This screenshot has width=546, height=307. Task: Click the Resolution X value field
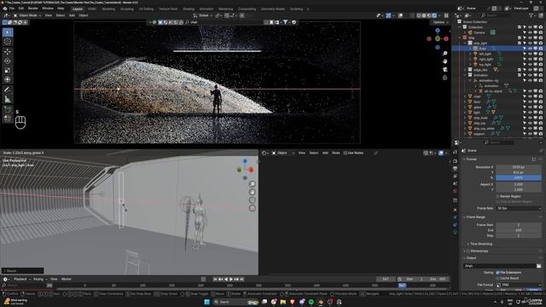point(519,167)
